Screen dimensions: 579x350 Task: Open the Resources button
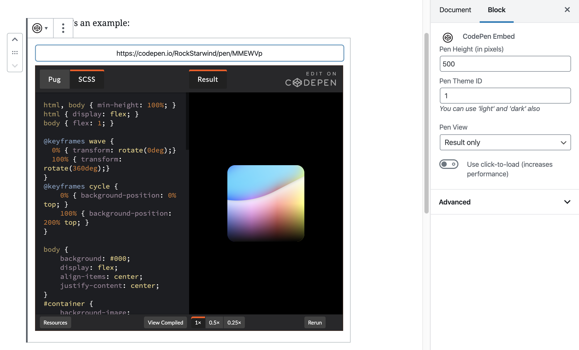(56, 323)
